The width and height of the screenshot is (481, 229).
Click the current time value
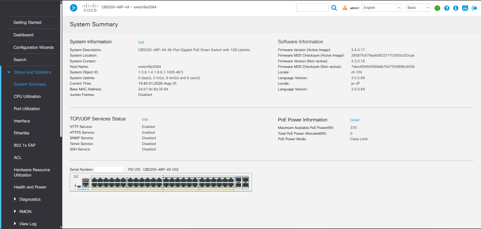pos(157,83)
